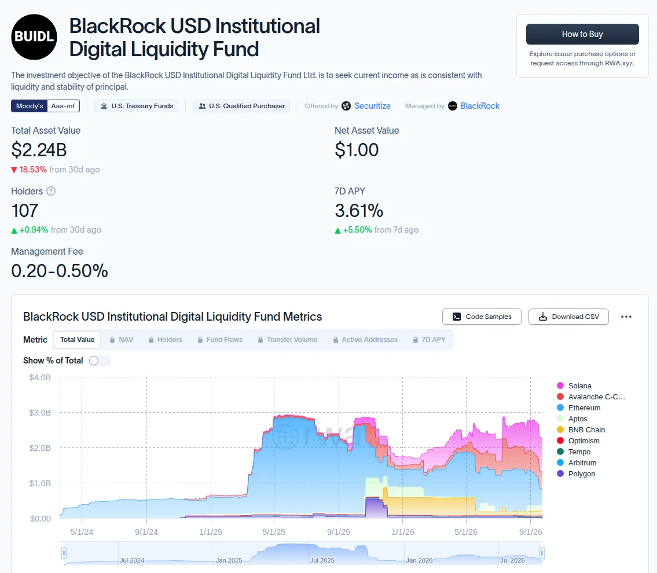This screenshot has height=573, width=657.
Task: Click the lock icon beside Transfer Volume
Action: [260, 340]
